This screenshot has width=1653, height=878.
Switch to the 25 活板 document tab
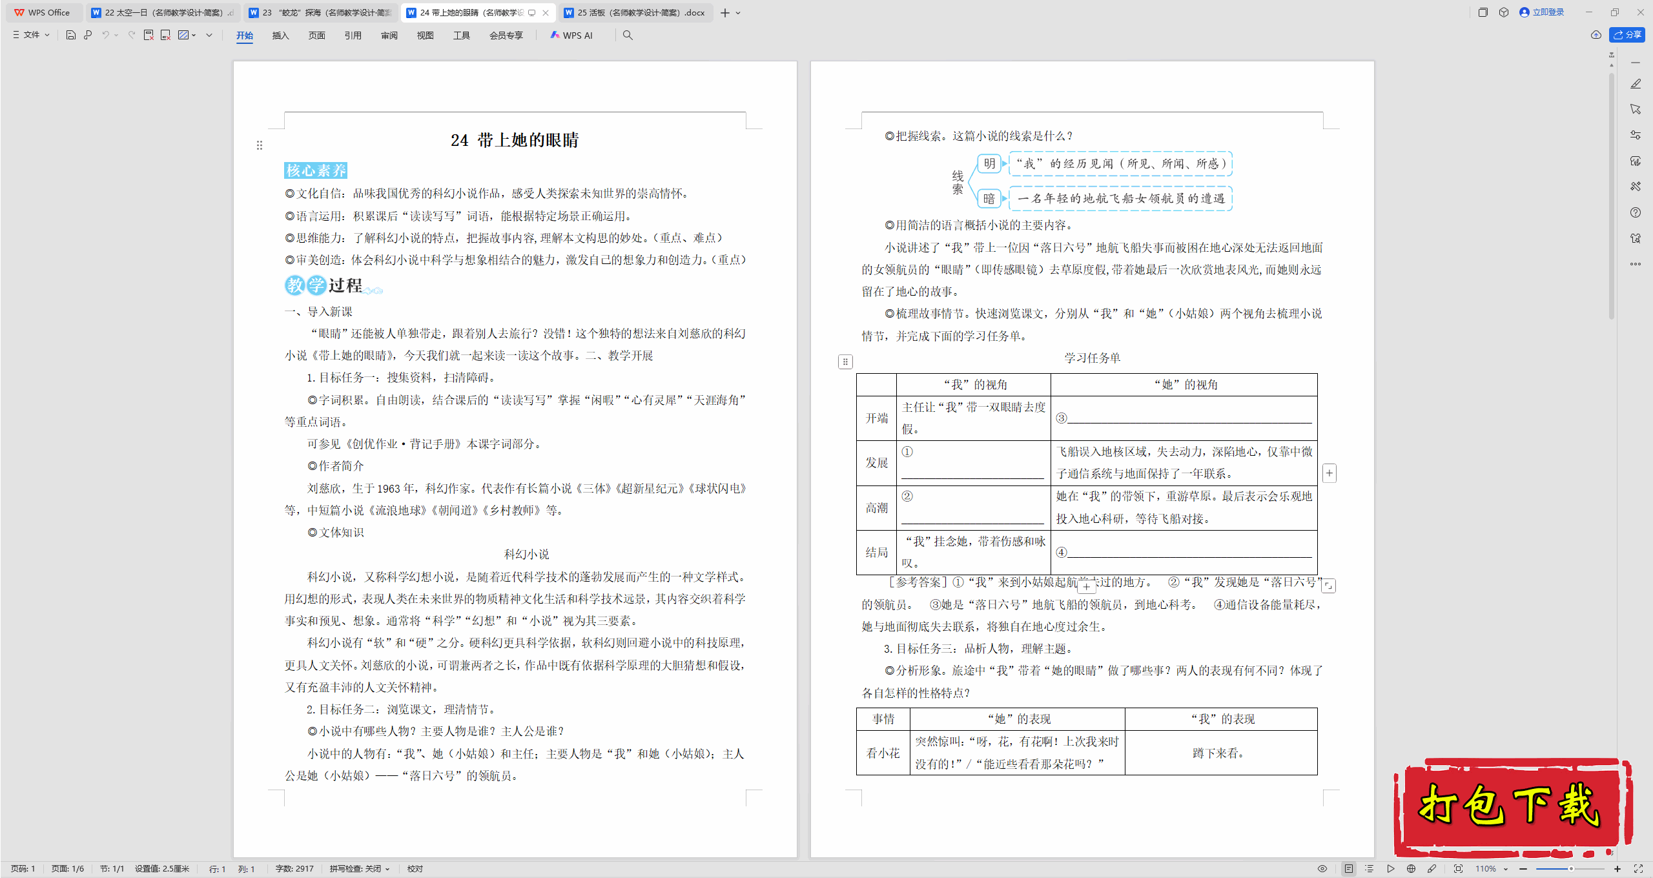click(x=635, y=13)
